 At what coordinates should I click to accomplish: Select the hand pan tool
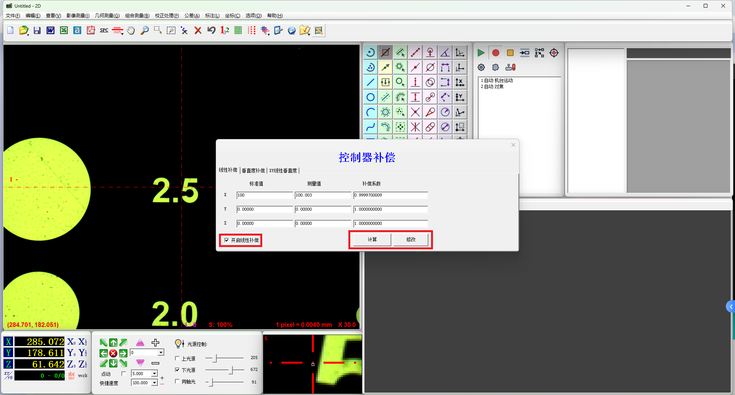(131, 30)
